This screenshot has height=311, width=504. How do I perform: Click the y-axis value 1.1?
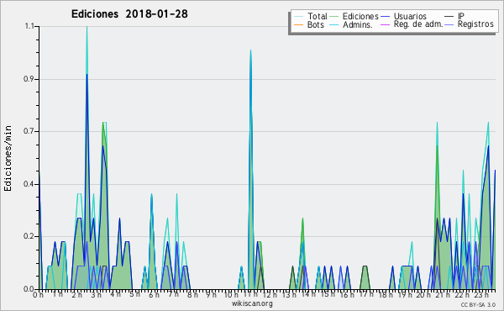coord(29,26)
